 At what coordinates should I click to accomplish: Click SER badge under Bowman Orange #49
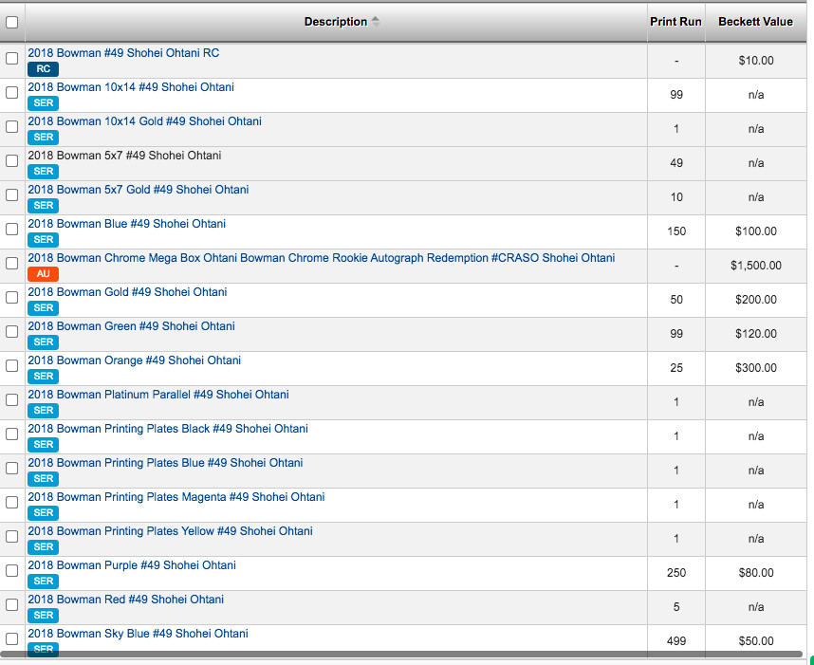pos(43,377)
